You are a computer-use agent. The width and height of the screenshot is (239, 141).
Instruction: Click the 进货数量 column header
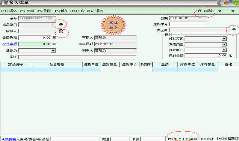pyautogui.click(x=110, y=64)
